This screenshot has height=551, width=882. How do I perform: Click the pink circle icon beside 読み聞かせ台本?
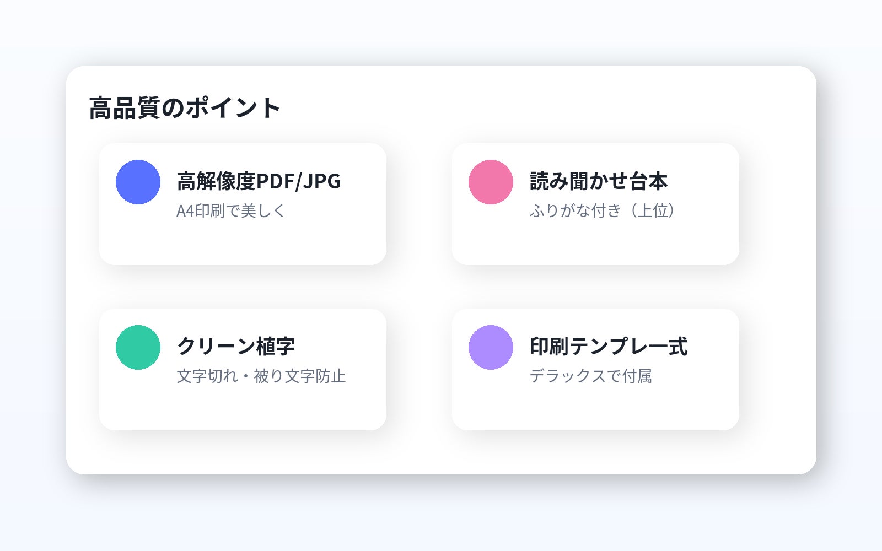click(491, 182)
